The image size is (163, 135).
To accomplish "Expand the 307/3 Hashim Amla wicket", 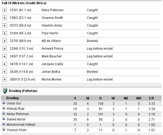I will [x=5, y=26].
